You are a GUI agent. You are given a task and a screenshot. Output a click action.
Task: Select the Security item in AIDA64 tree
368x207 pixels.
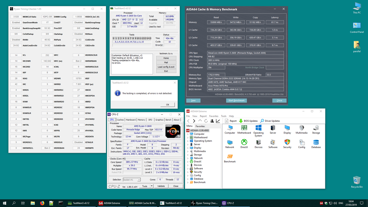pos(198,172)
